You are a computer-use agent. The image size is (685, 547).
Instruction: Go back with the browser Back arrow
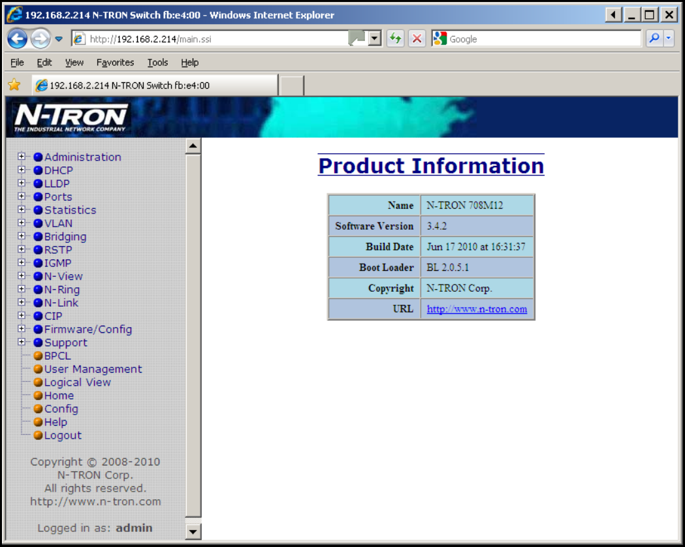coord(18,39)
